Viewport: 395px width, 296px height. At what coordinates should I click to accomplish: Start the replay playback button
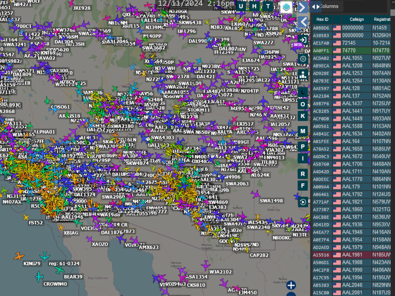303,202
